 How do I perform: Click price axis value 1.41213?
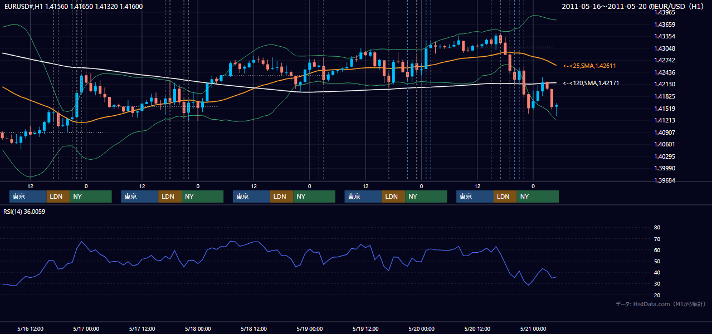point(665,120)
